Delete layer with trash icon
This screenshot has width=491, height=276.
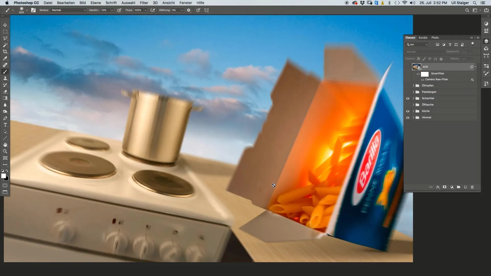472,187
